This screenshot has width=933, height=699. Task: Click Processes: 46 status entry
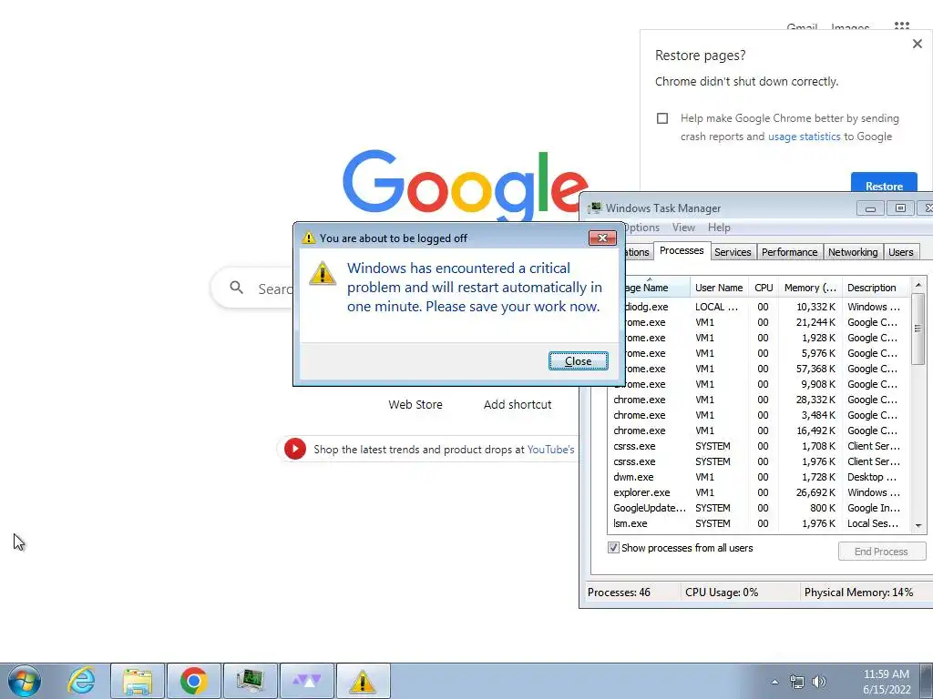[619, 593]
